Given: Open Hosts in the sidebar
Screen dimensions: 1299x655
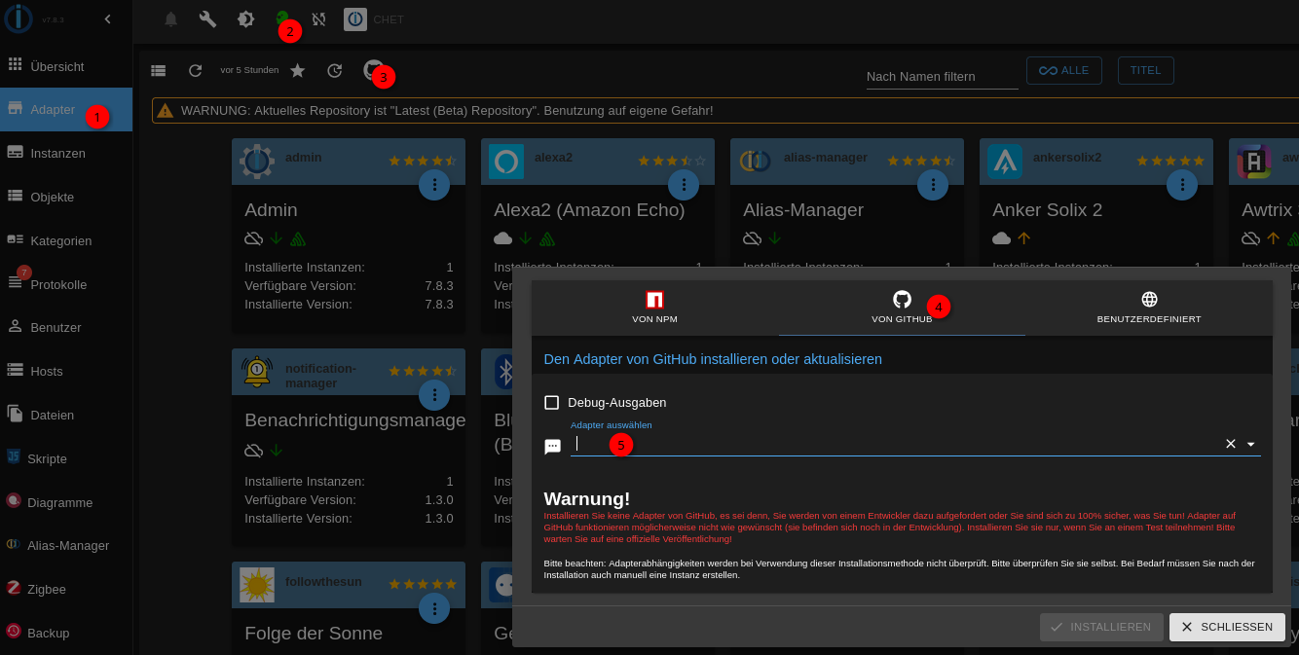Looking at the screenshot, I should click(66, 371).
